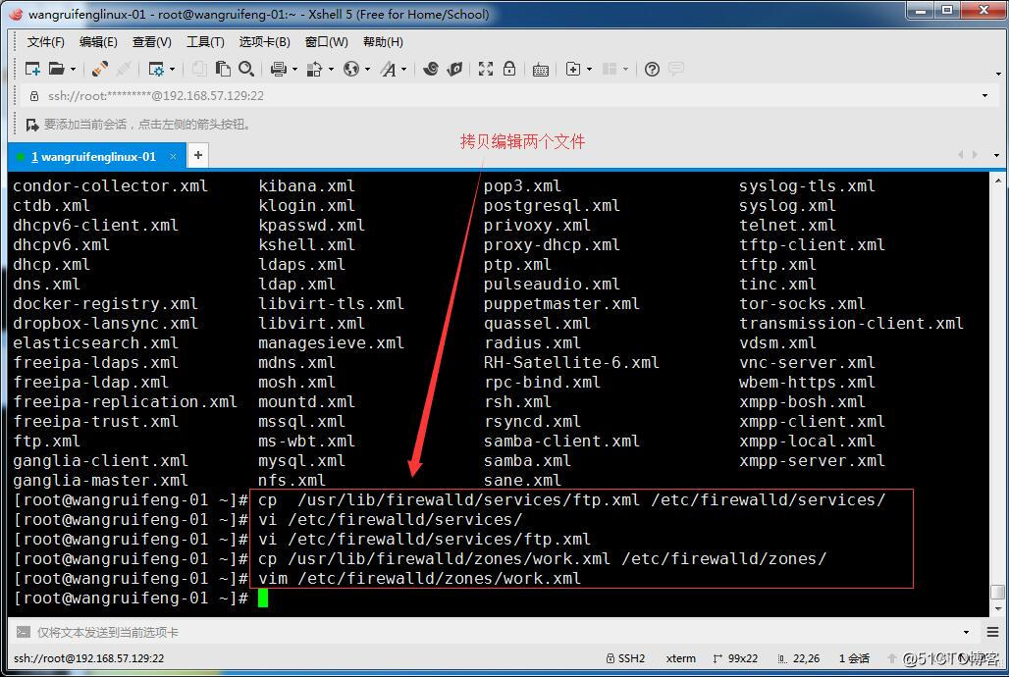The width and height of the screenshot is (1009, 677).
Task: Click the 99x22 terminal size indicator
Action: pyautogui.click(x=735, y=658)
